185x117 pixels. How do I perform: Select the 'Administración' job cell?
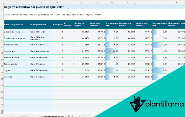17,51
